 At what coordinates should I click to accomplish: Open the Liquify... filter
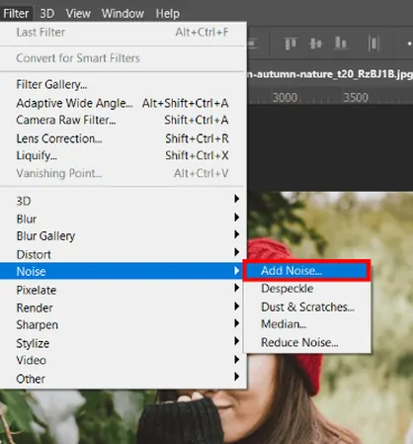pos(123,155)
